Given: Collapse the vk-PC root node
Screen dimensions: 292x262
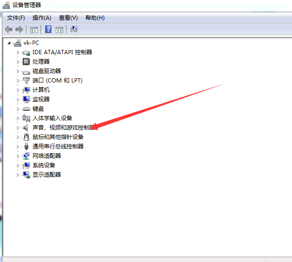Looking at the screenshot, I should coord(9,43).
